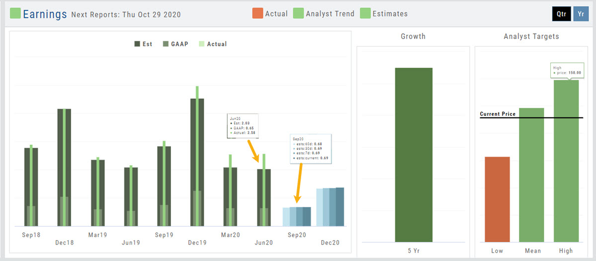Switch to the Qtr view
This screenshot has height=261, width=596.
point(561,14)
